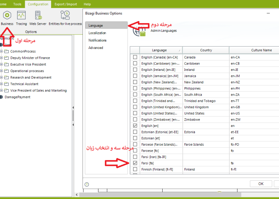Click the Deputy Minister of Finance folder icon
Screen dimensions: 279x199
click(x=7, y=58)
